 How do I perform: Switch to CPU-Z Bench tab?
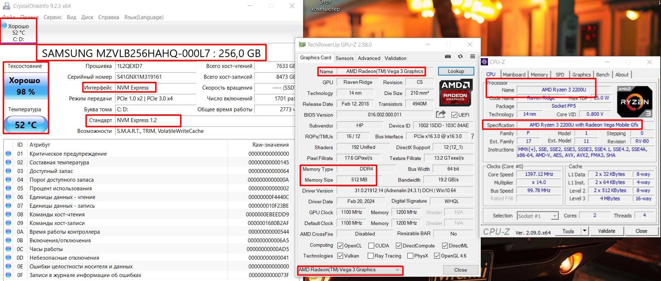603,74
